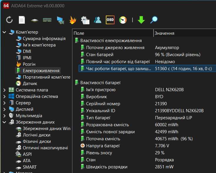This screenshot has width=216, height=173.
Task: Collapse the Комп'ютер tree node
Action: 4,32
